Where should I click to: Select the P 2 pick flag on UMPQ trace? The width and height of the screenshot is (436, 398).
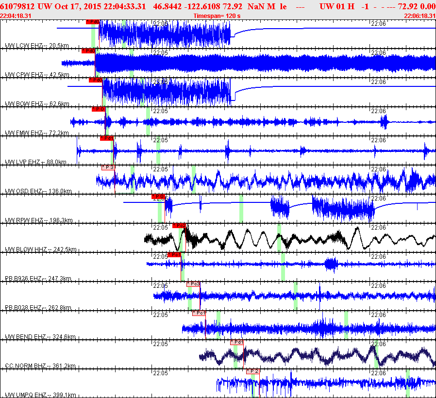pos(253,371)
